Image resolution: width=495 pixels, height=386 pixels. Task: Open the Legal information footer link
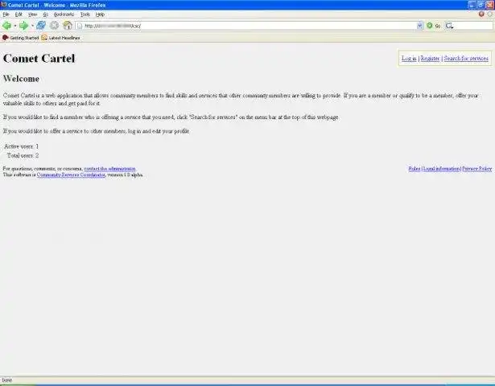[441, 169]
